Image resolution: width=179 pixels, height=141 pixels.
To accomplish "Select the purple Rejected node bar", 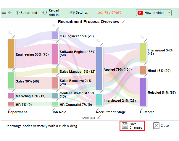I will (x=143, y=92).
